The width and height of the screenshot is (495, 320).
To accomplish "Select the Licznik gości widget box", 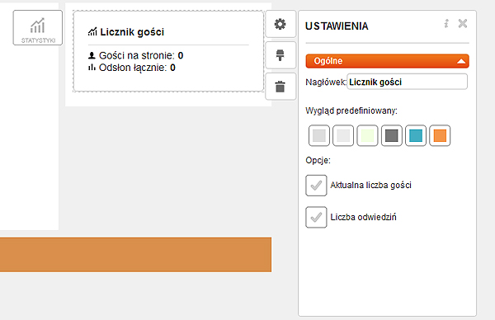I will click(x=168, y=51).
